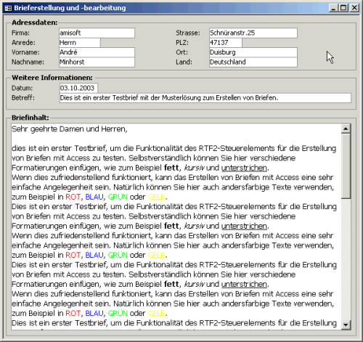Click the 'Vorname:' label
The height and width of the screenshot is (342, 363).
[25, 52]
